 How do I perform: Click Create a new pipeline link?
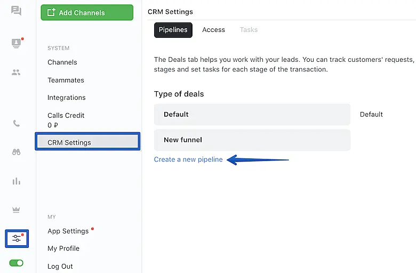click(188, 159)
